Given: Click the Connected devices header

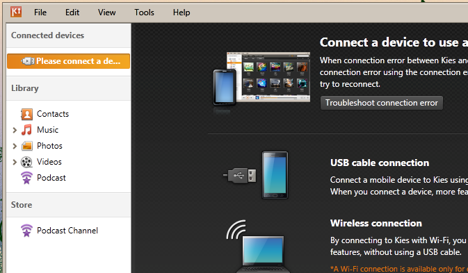Looking at the screenshot, I should point(48,35).
